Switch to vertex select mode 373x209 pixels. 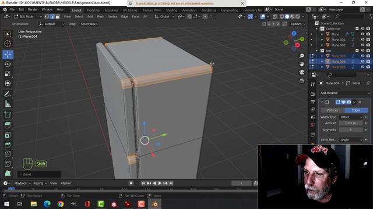click(x=47, y=17)
